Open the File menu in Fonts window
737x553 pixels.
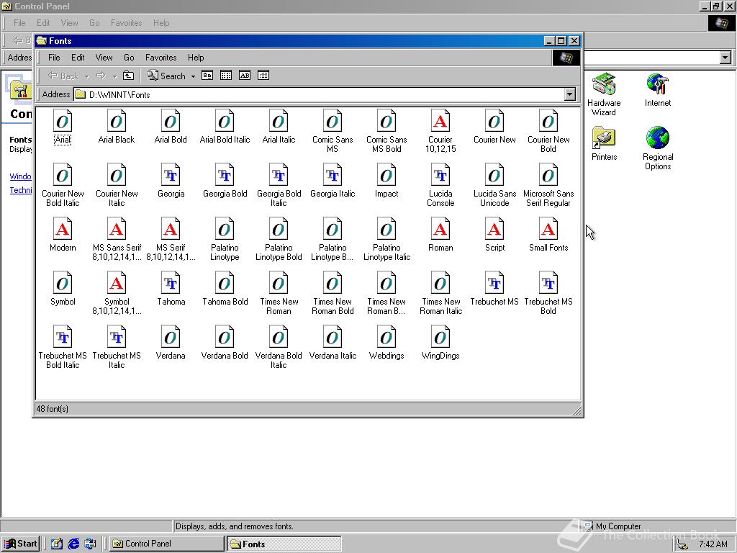tap(54, 58)
